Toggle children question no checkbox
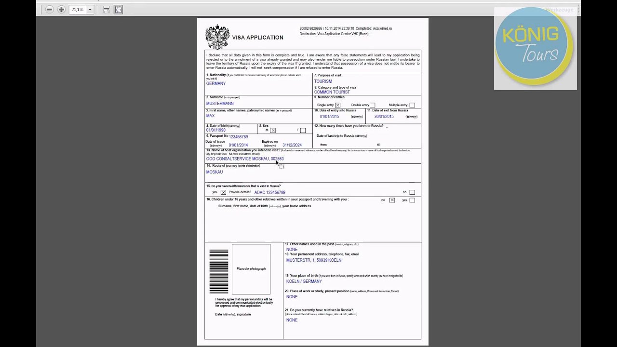617x347 pixels. (392, 200)
